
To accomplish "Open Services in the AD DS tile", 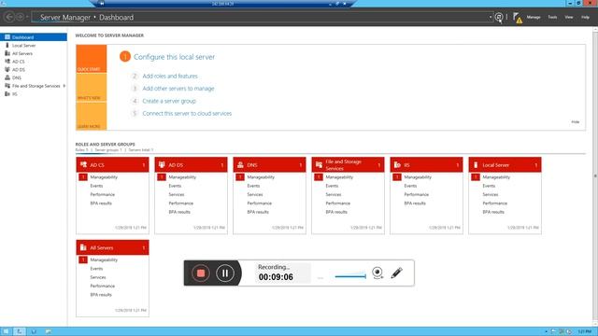I will pyautogui.click(x=177, y=195).
